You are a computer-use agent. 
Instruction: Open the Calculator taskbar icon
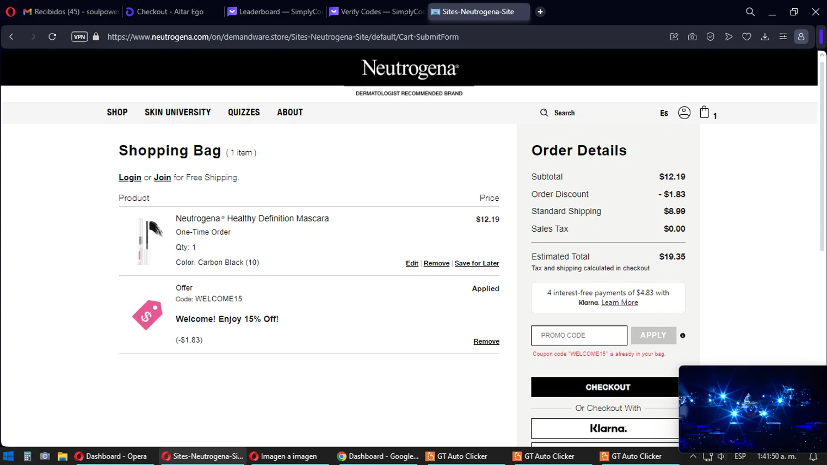[x=27, y=456]
